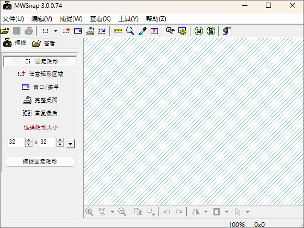Click the ruler tool icon in toolbar
Image resolution: width=304 pixels, height=228 pixels.
click(x=118, y=31)
